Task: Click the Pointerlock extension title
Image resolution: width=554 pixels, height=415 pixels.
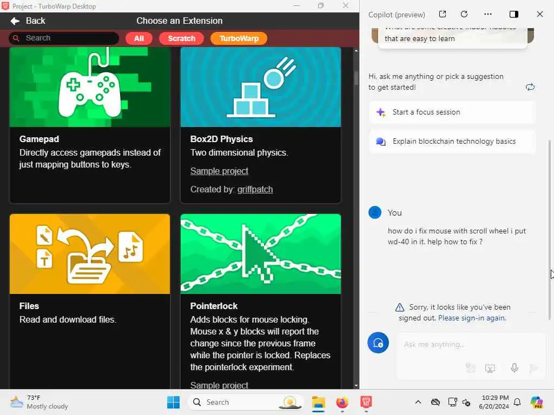Action: pyautogui.click(x=214, y=306)
